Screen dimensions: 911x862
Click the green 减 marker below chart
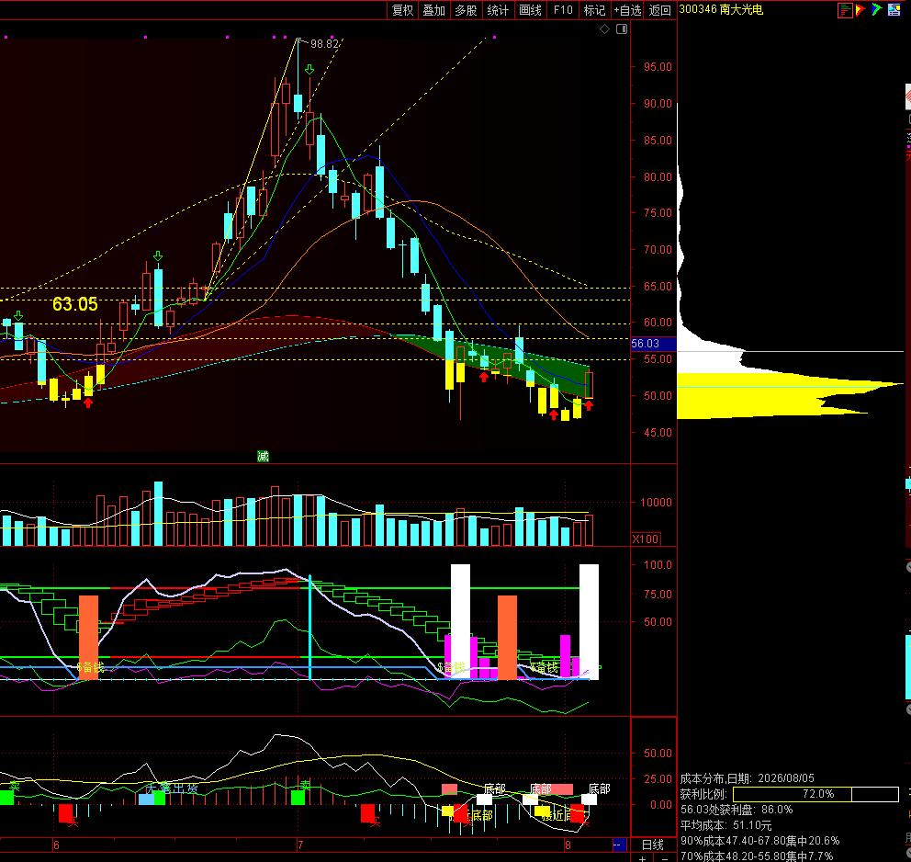tap(264, 457)
